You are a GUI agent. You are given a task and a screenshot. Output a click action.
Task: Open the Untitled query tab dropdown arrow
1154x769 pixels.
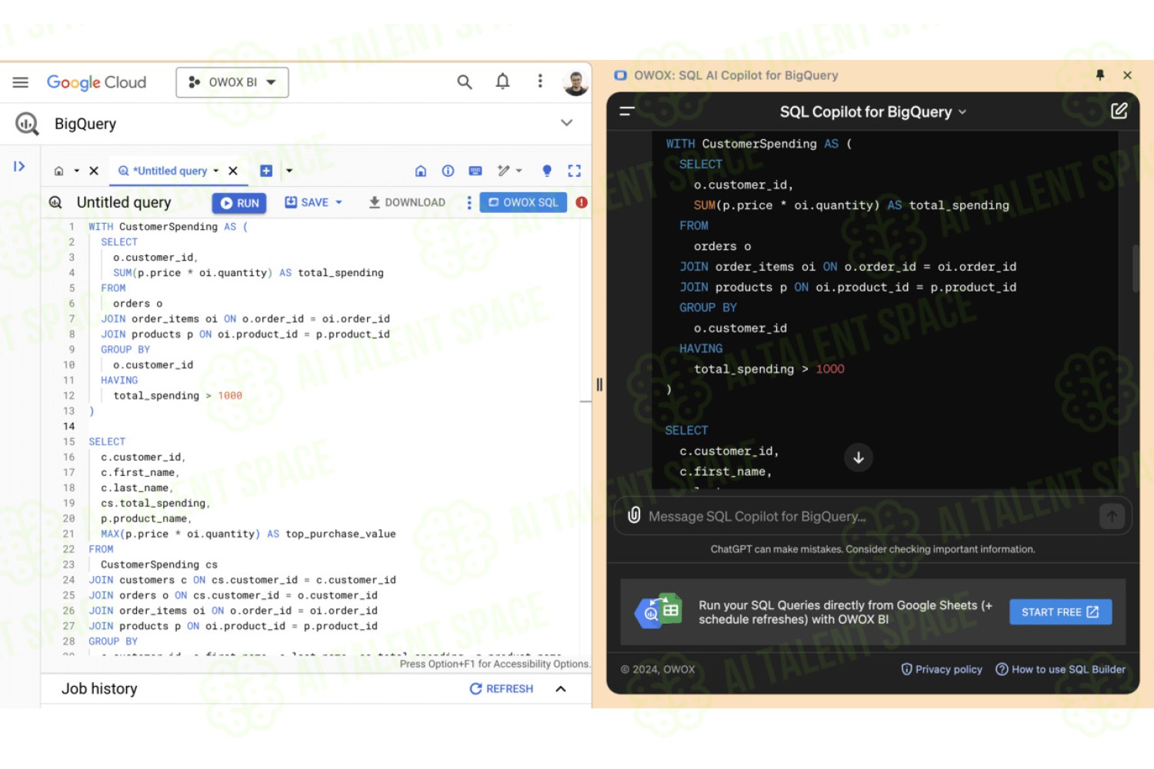click(216, 171)
